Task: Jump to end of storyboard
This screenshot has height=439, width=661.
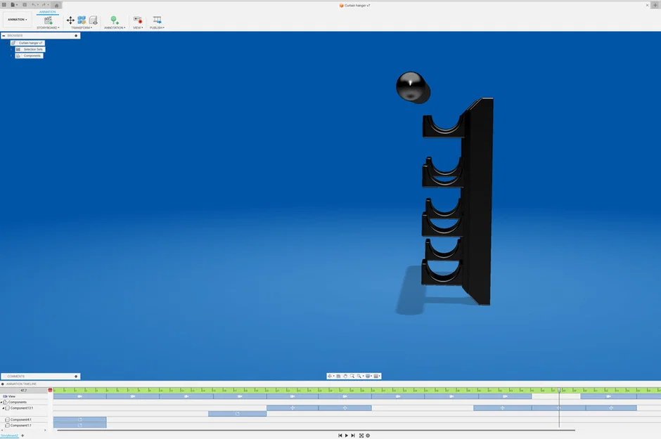Action: (353, 435)
